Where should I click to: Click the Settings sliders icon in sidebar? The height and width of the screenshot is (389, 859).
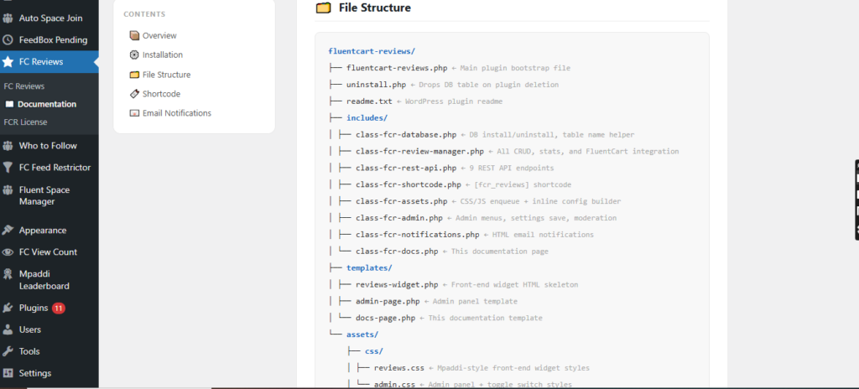pyautogui.click(x=8, y=373)
